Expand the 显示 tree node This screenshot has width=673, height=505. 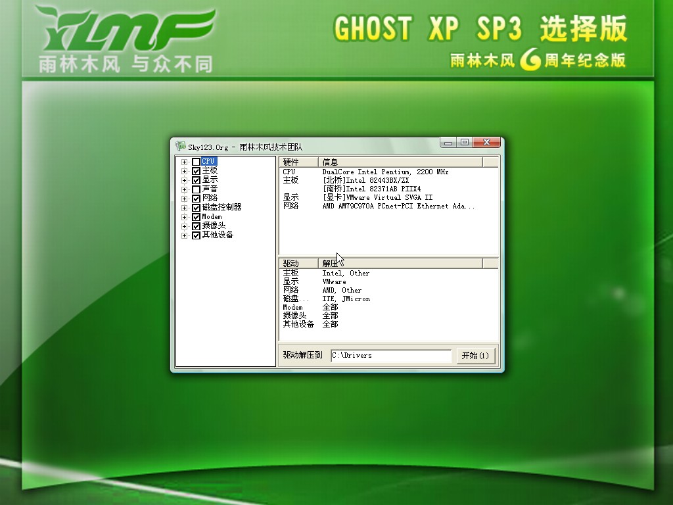coord(184,180)
